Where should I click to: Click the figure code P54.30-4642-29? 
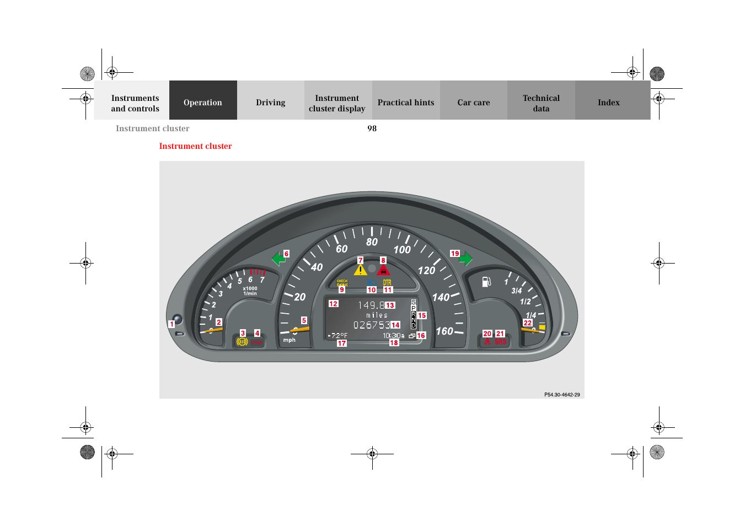point(562,395)
